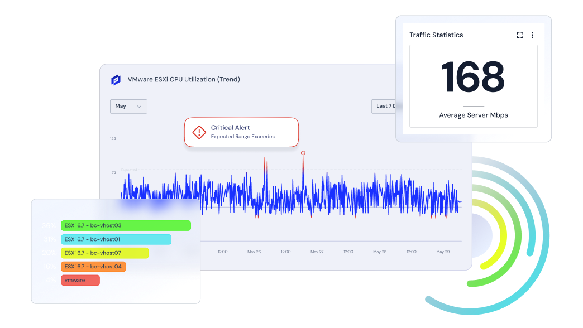This screenshot has width=583, height=328.
Task: Select the ESXi 6.7 - bc-vhost07 yellow bar
Action: tap(105, 253)
